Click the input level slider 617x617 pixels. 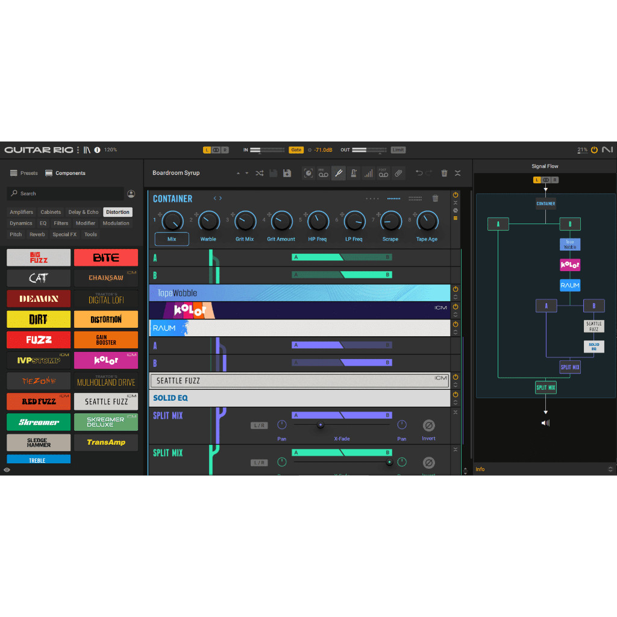tap(267, 150)
